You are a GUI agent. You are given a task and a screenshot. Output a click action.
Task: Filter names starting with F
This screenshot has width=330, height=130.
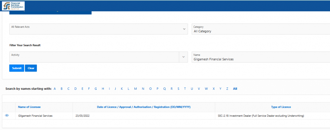[x=89, y=88]
